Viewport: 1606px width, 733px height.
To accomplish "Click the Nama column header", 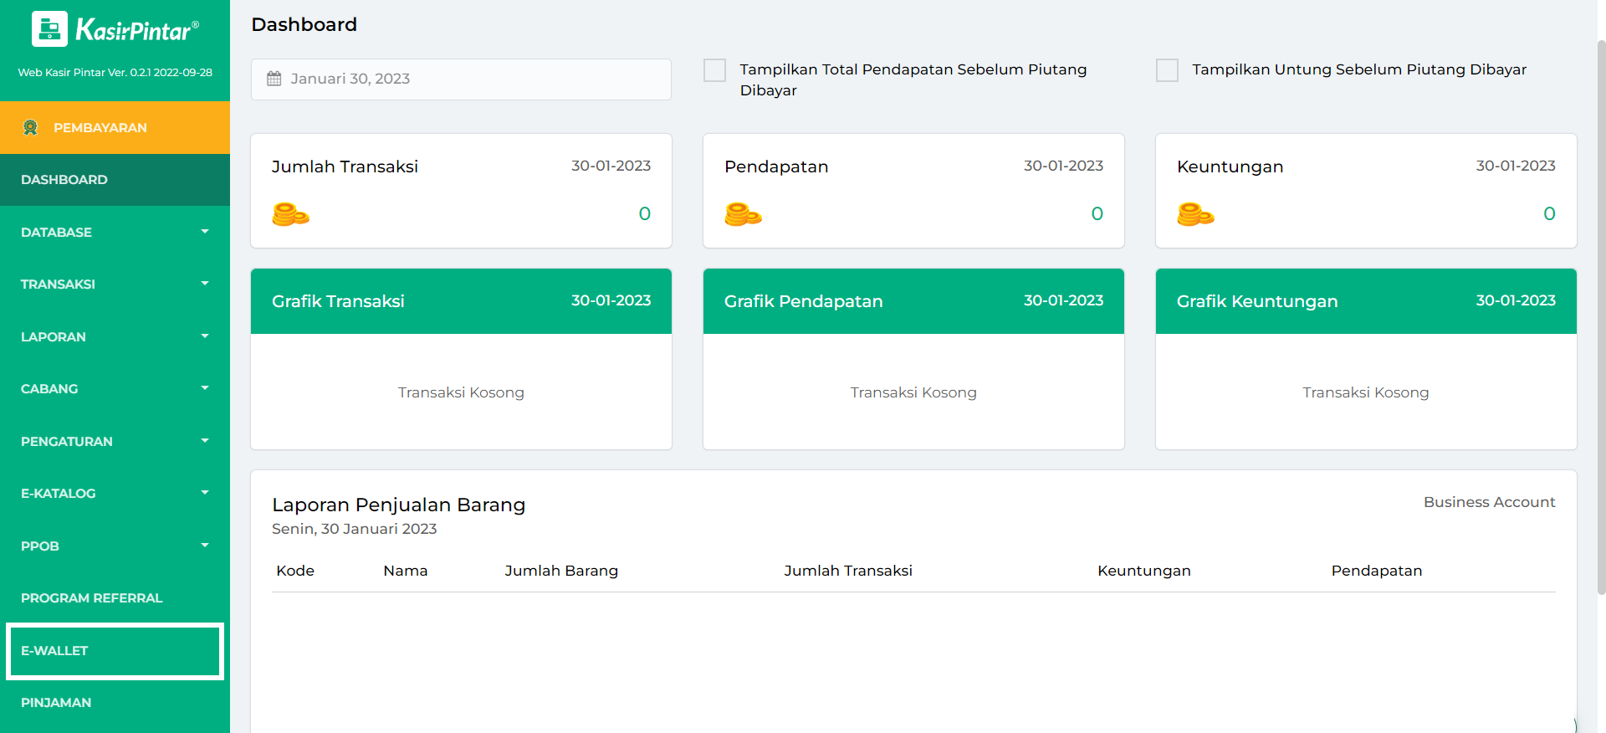I will click(406, 571).
